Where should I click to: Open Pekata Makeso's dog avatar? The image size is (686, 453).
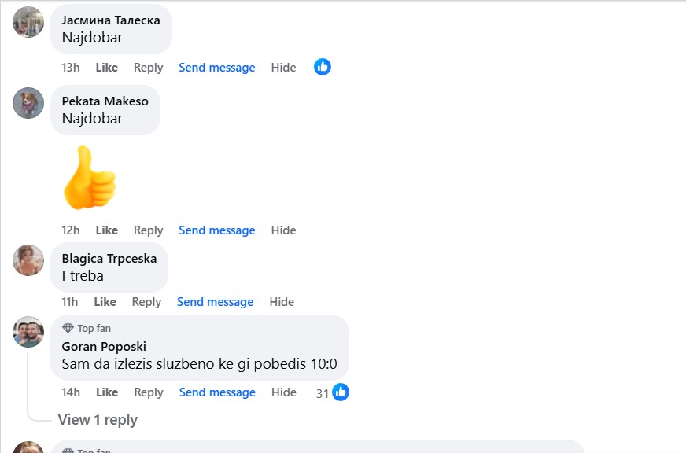(x=28, y=103)
